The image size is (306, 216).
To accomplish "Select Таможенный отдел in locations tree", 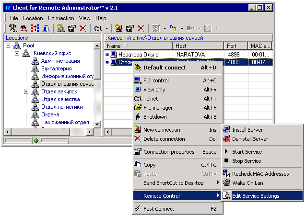I will pos(65,122).
